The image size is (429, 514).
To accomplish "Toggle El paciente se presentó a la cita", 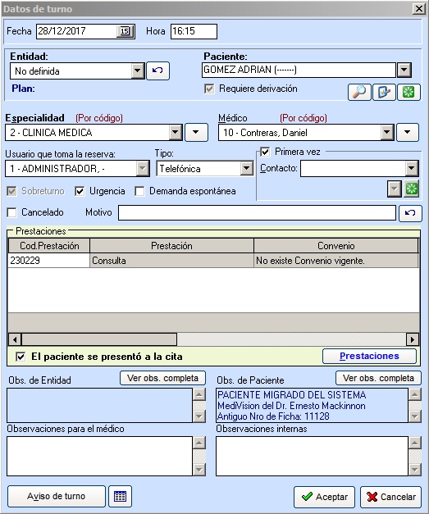I will click(x=21, y=357).
